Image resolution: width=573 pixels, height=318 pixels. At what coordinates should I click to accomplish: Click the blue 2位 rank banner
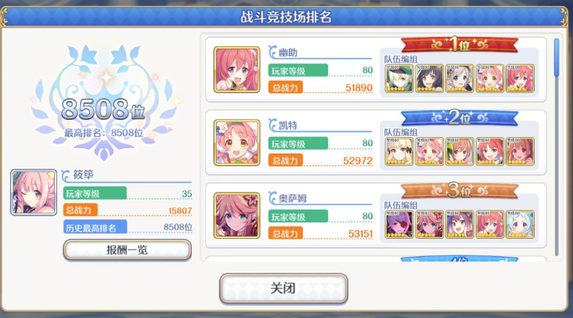tap(459, 118)
